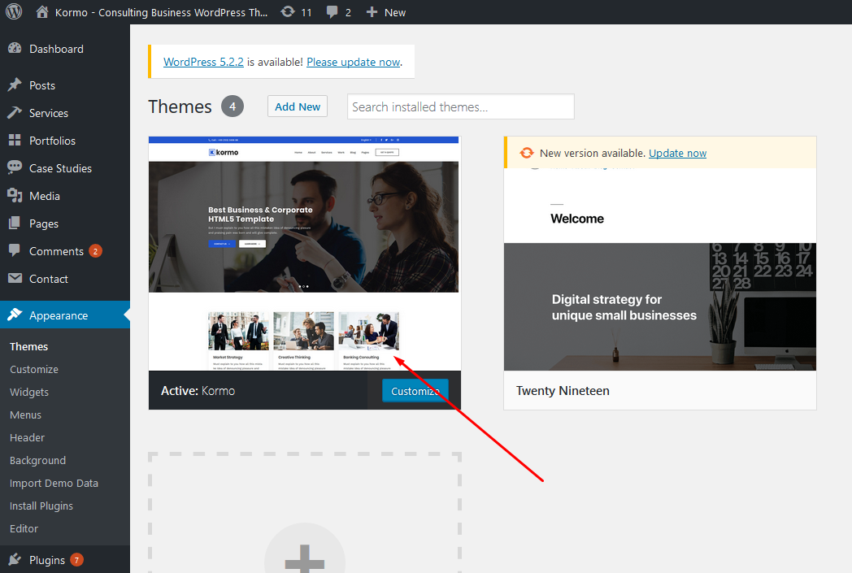Open the site home icon

[43, 12]
